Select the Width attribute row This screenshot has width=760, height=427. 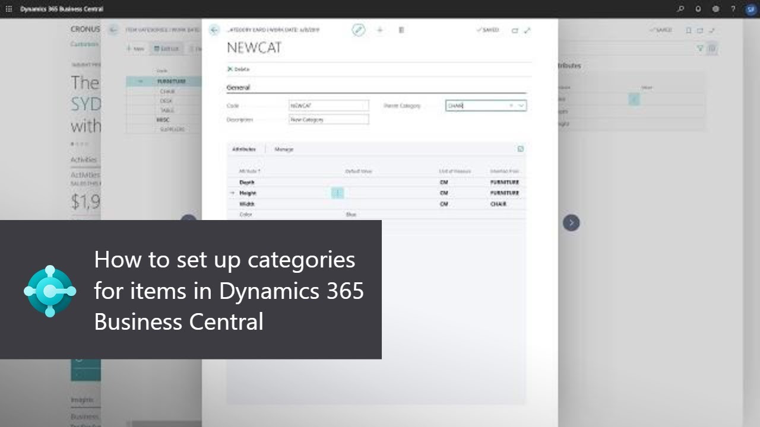click(376, 203)
